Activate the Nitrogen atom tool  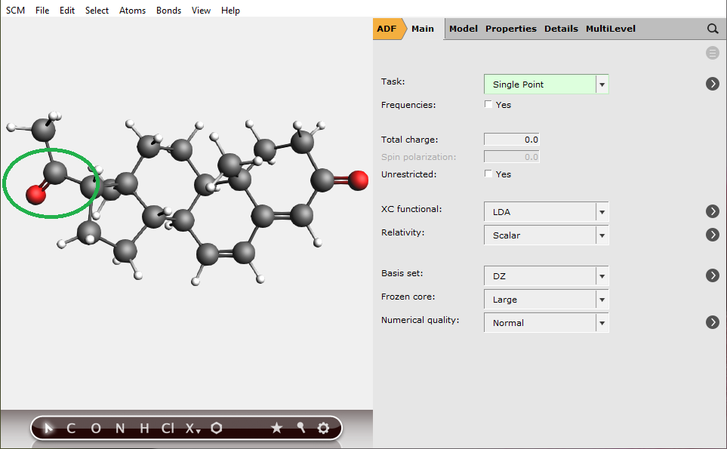[119, 428]
